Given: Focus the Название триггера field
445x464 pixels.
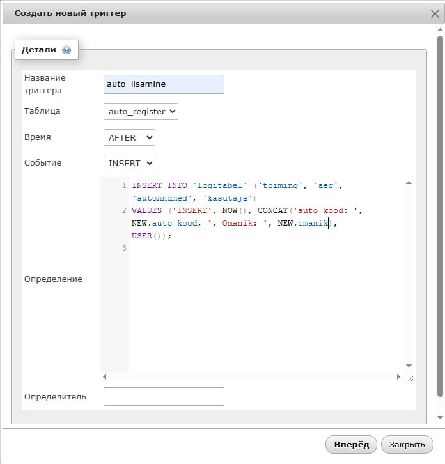Looking at the screenshot, I should (164, 84).
